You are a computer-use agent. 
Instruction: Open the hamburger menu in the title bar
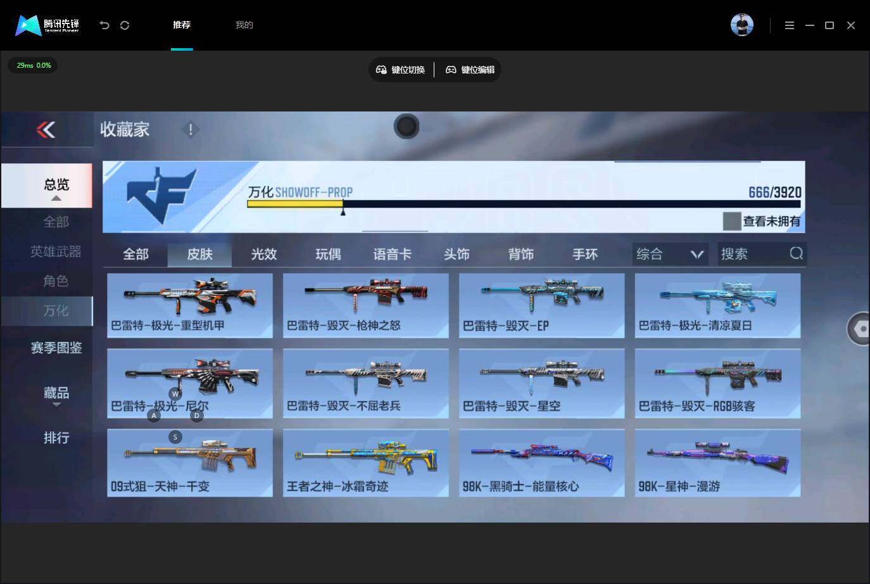(789, 25)
